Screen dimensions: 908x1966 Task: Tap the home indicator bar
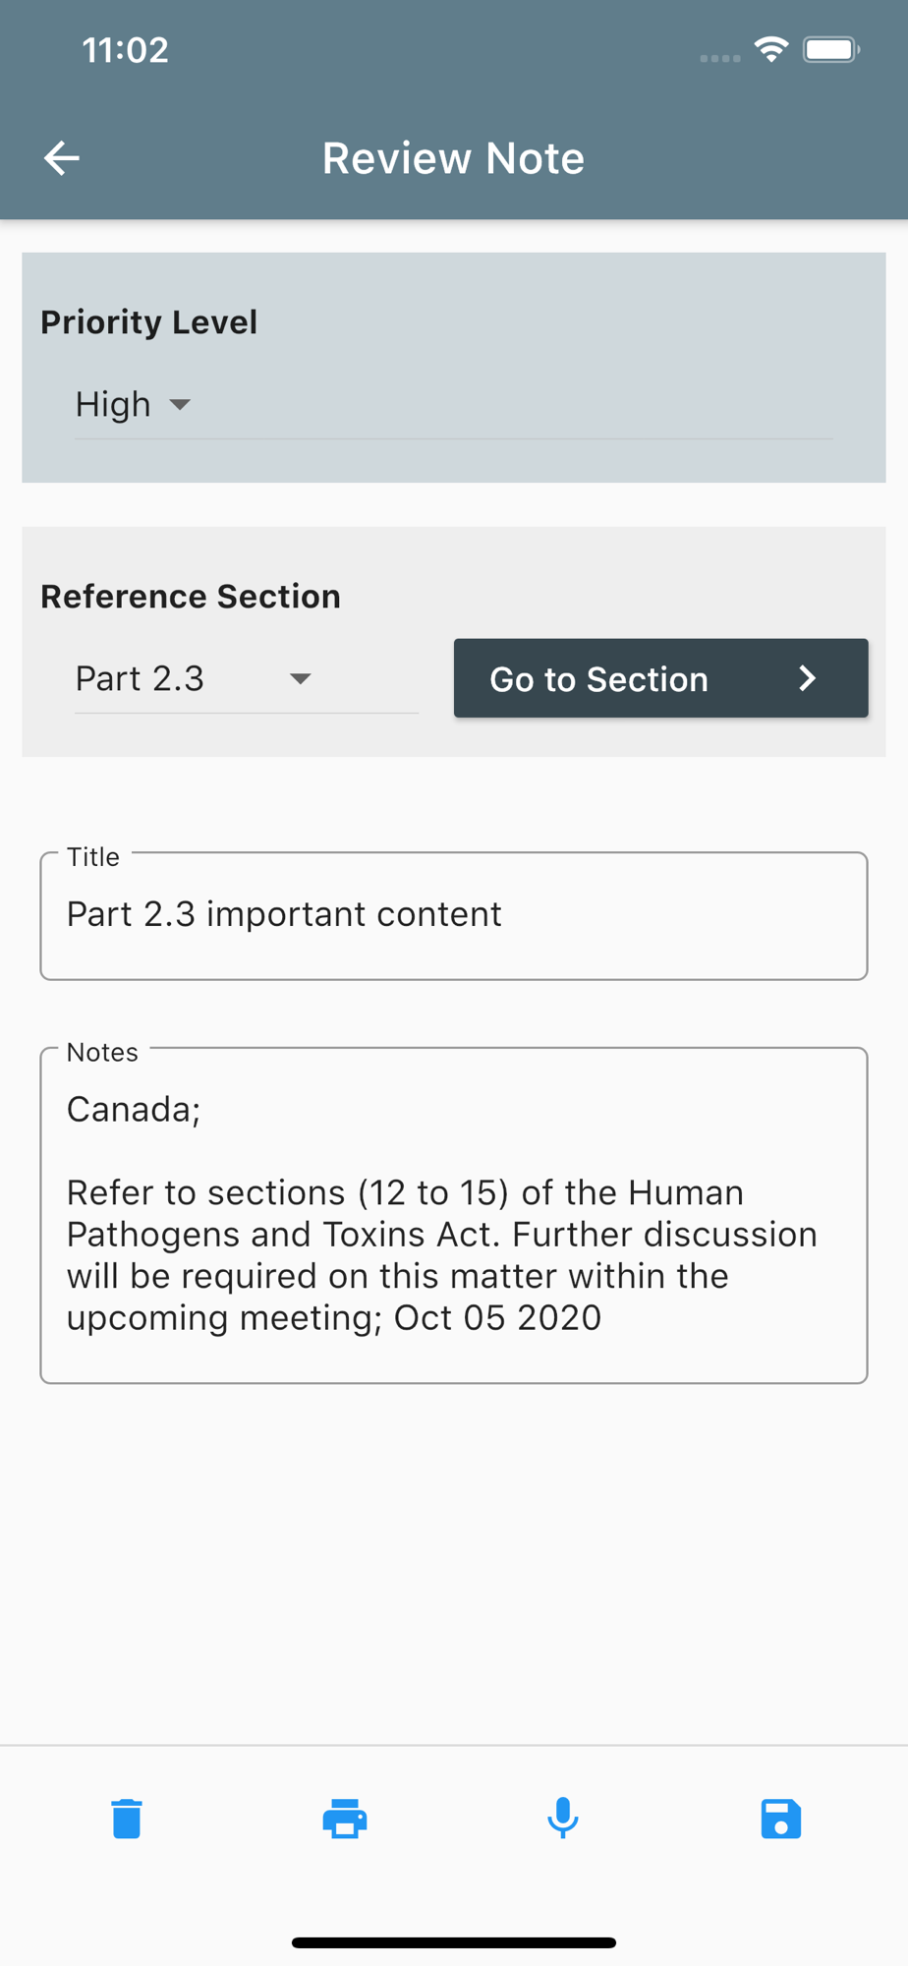[x=454, y=1942]
